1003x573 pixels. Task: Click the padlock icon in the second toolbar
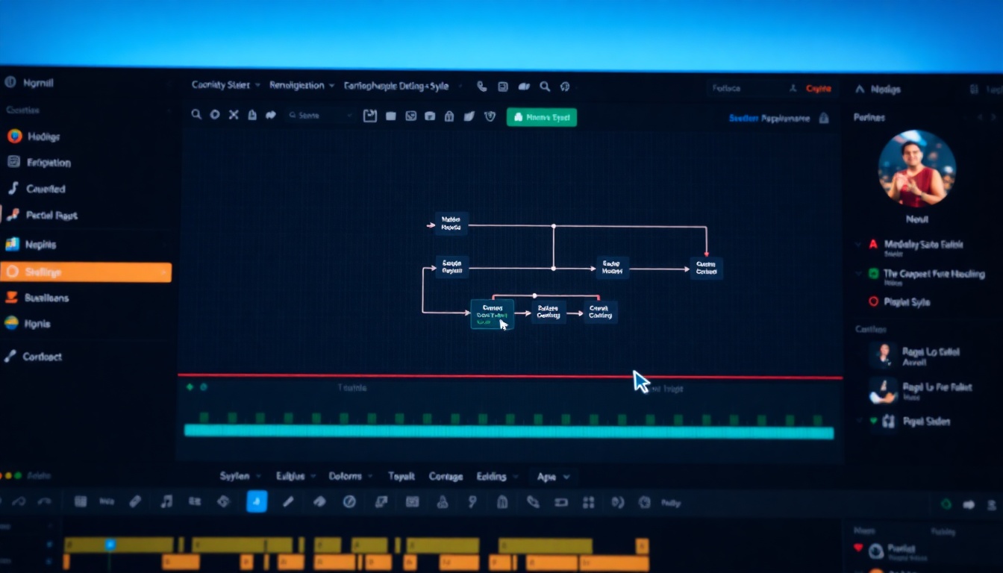click(x=449, y=116)
